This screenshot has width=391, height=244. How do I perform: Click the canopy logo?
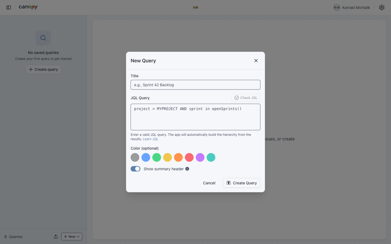tap(28, 7)
